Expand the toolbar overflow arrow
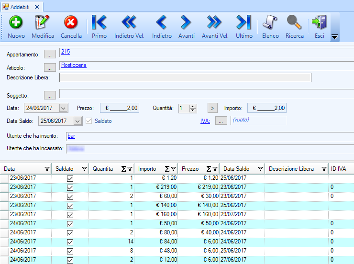This screenshot has height=264, width=354. tap(335, 37)
